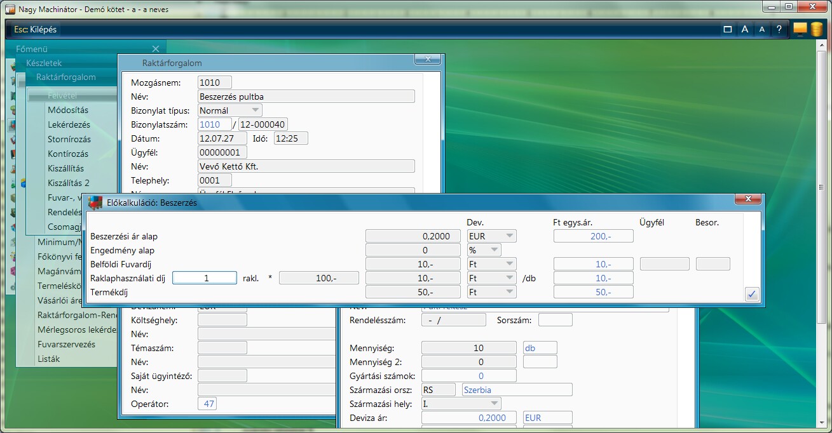Click the orange monitor icon

coord(800,30)
